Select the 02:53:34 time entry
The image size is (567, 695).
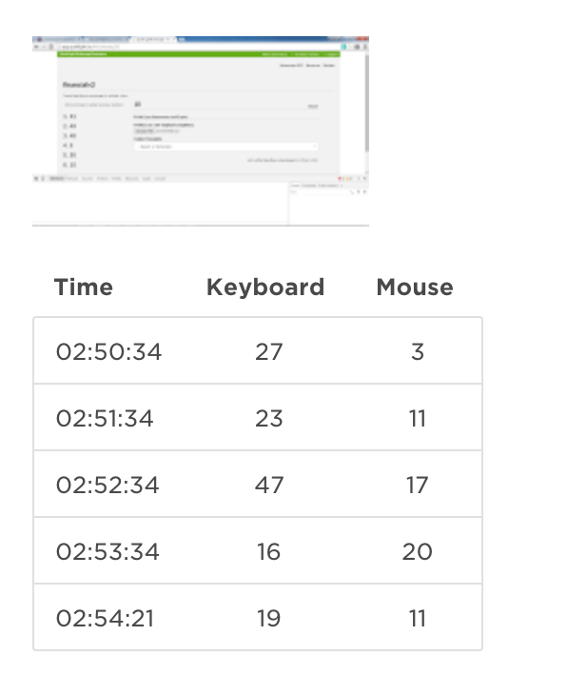(108, 551)
